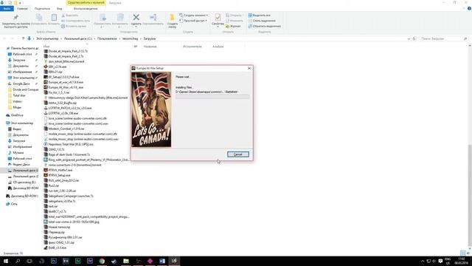The image size is (472, 266).
Task: Click the Copy icon in the ribbon
Action: pos(39,18)
